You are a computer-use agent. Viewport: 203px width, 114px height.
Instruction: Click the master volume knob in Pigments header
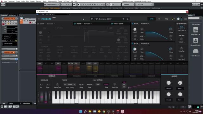pyautogui.click(x=178, y=19)
